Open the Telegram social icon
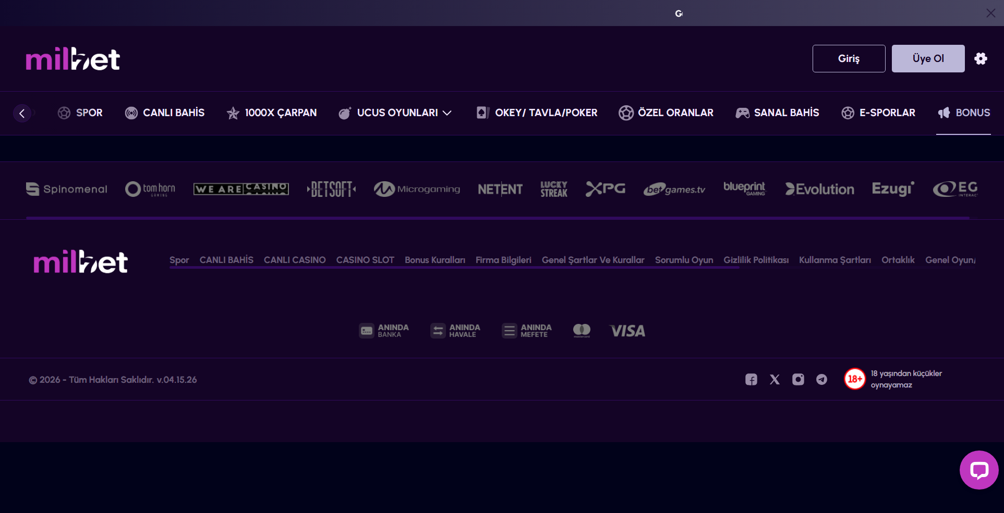This screenshot has width=1004, height=513. point(821,380)
